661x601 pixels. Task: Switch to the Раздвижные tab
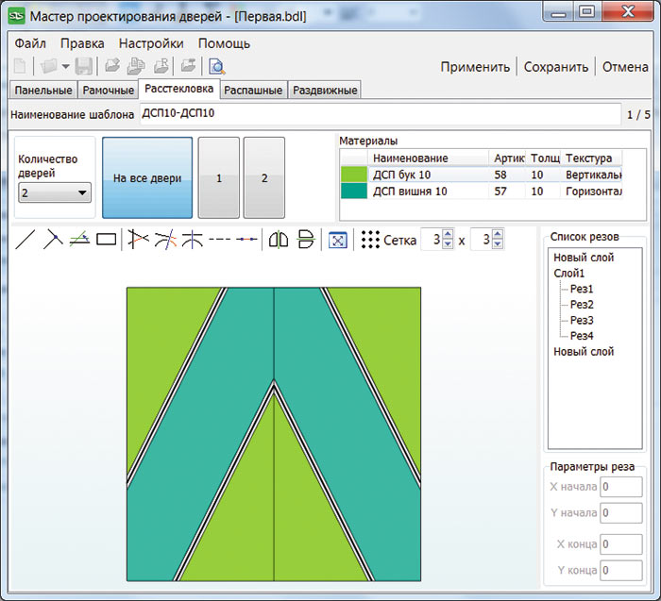[x=325, y=91]
